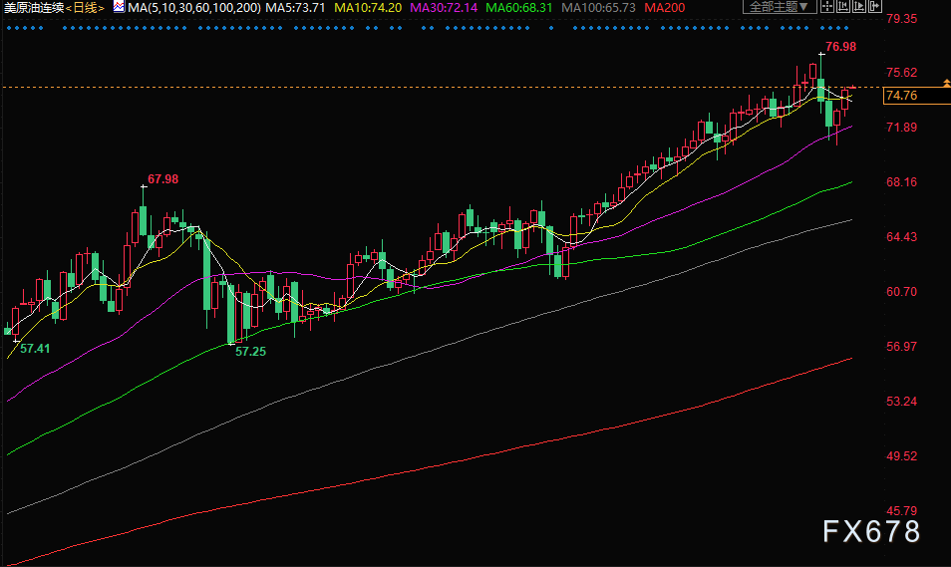Screen dimensions: 951x567
Task: Click the 57.25 low price label
Action: (250, 351)
